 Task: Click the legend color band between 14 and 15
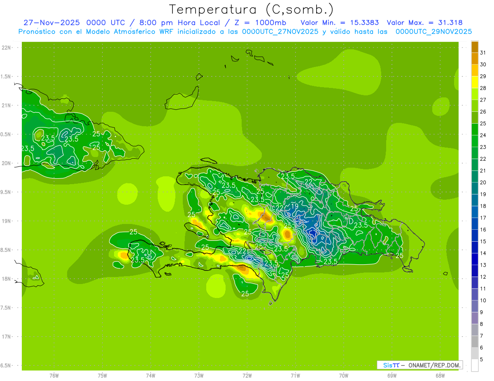click(x=475, y=247)
